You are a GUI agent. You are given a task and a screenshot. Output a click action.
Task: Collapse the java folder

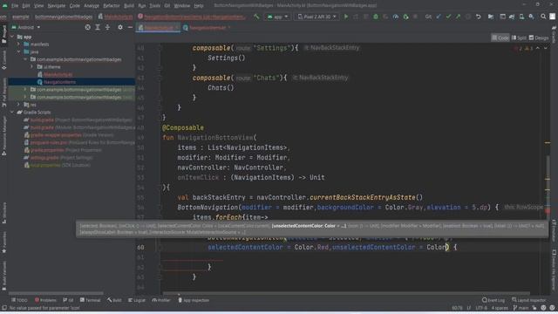(x=19, y=51)
